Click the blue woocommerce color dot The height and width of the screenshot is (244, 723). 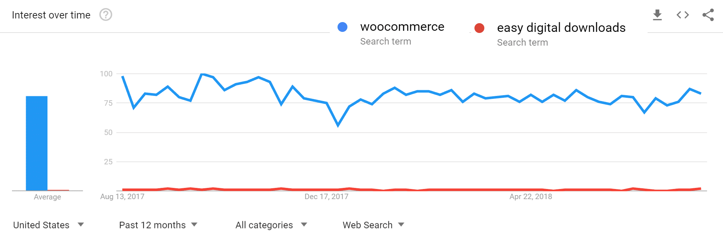pos(342,27)
